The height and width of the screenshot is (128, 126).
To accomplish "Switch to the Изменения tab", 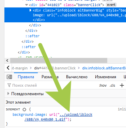I will pos(106,77).
